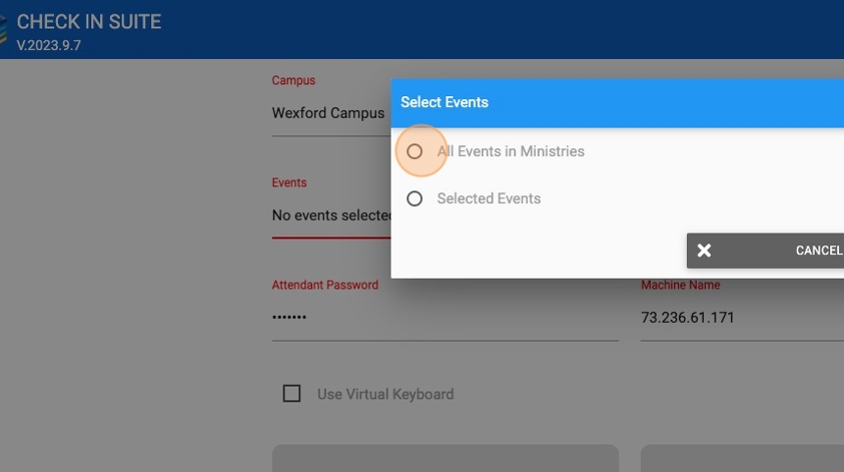
Task: Click the V.2023.9.7 version label
Action: (49, 45)
